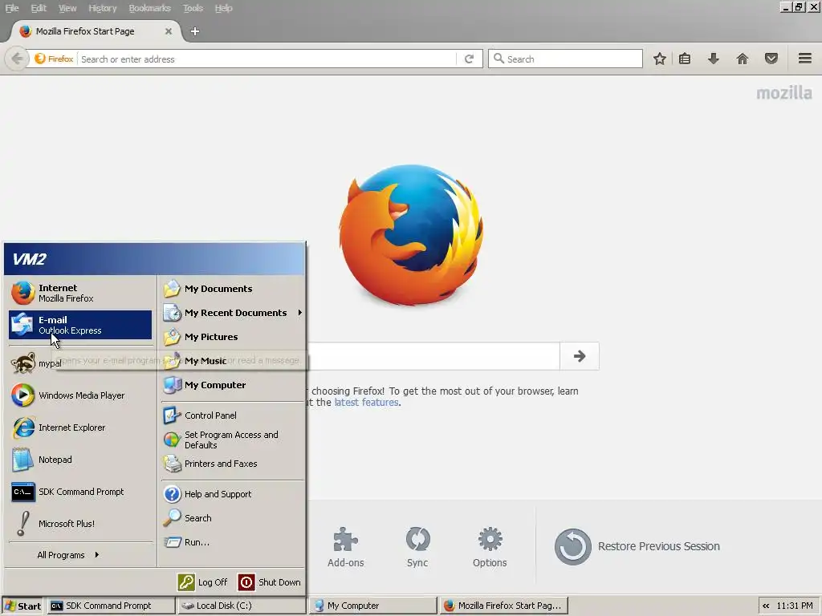Click the Firefox identity icon in address bar
Image resolution: width=822 pixels, height=616 pixels.
(x=54, y=59)
